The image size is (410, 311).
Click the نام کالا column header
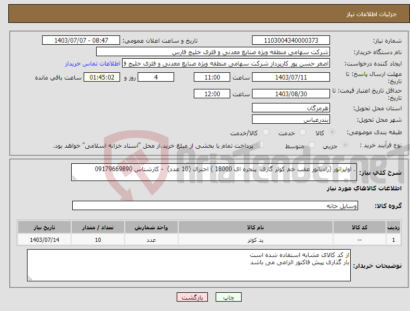[256, 227]
